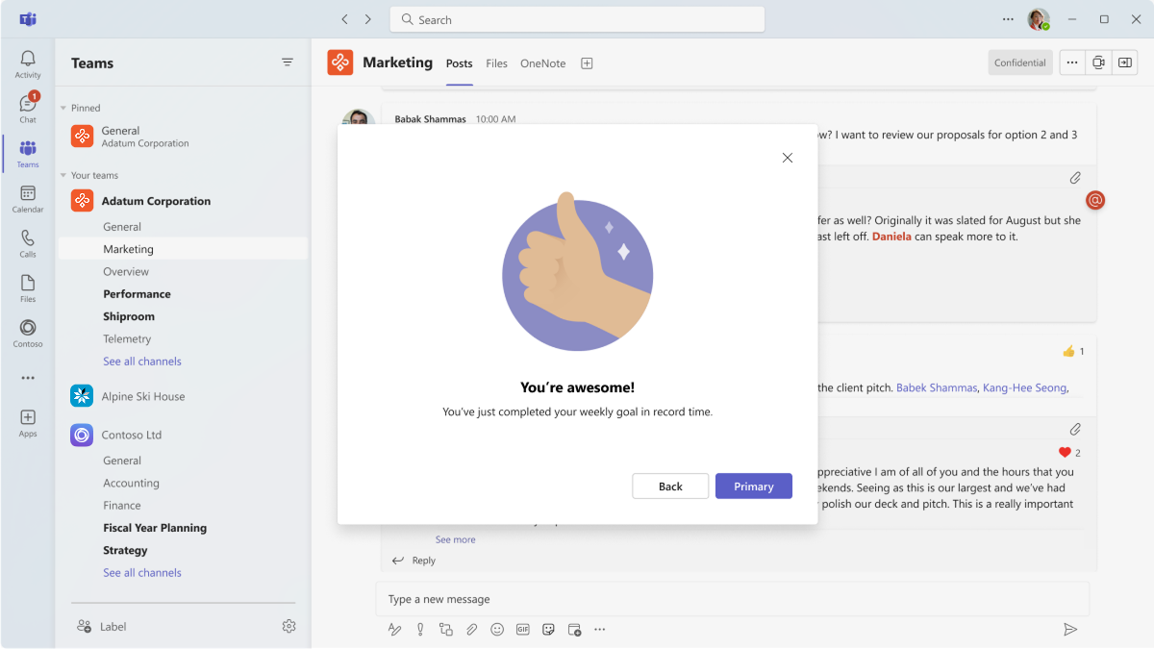This screenshot has width=1154, height=649.
Task: Click the Confidential label button
Action: pyautogui.click(x=1020, y=62)
